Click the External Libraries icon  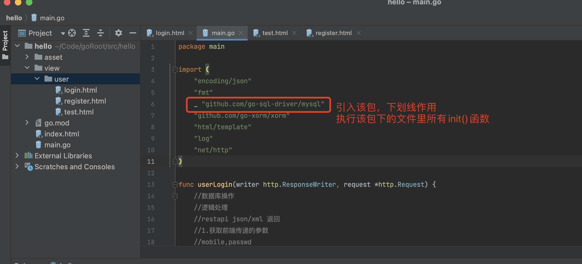click(x=28, y=156)
